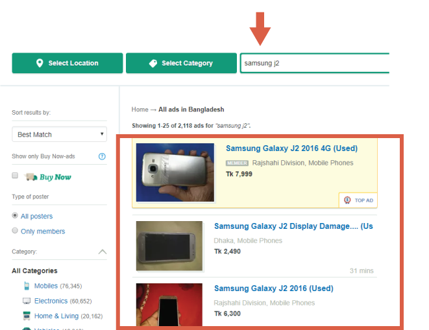Click the Select Category button
Viewport: 429px width, 330px height.
pos(181,63)
